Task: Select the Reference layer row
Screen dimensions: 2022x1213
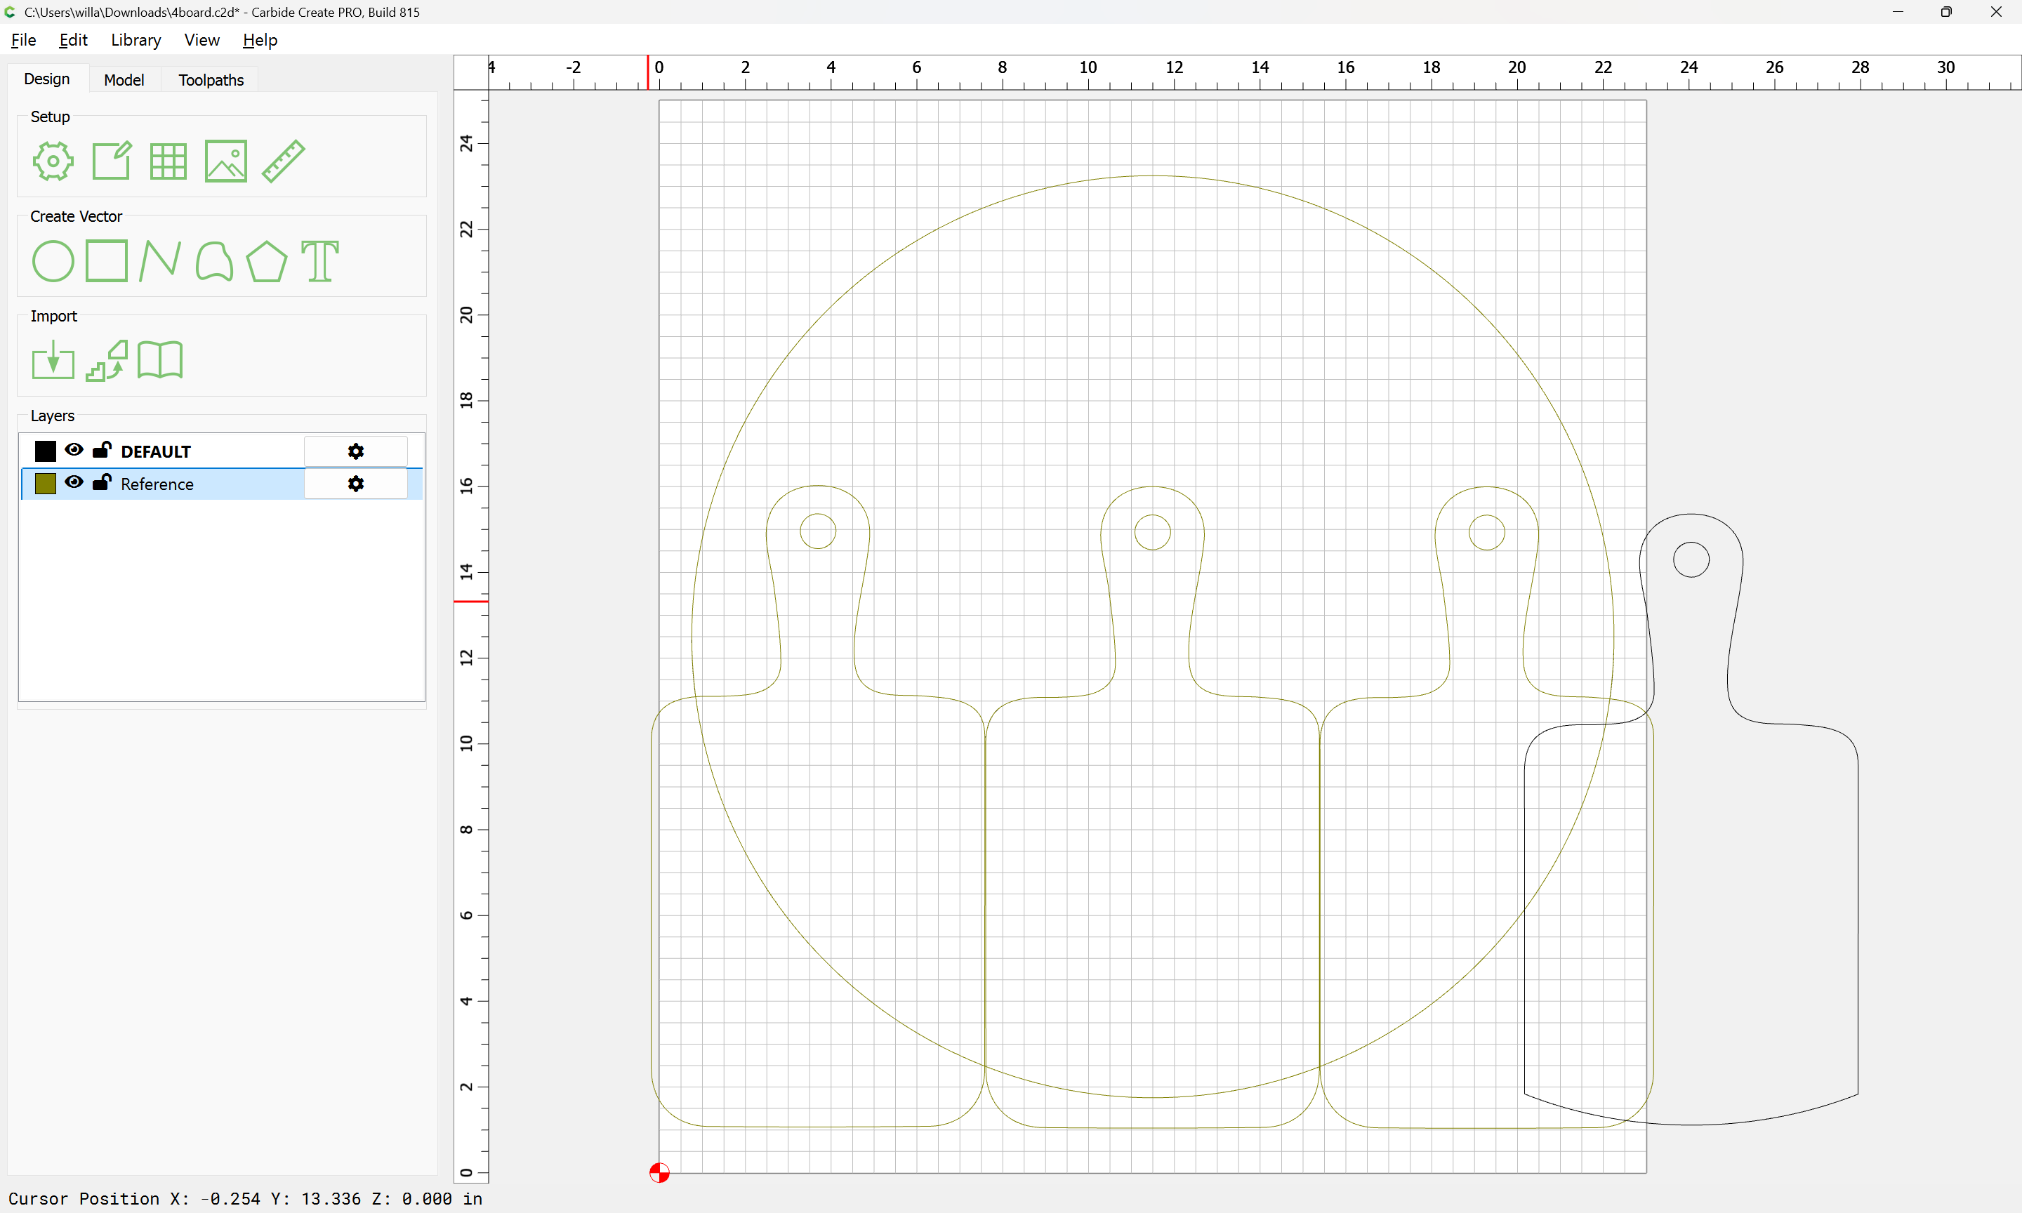Action: [221, 484]
